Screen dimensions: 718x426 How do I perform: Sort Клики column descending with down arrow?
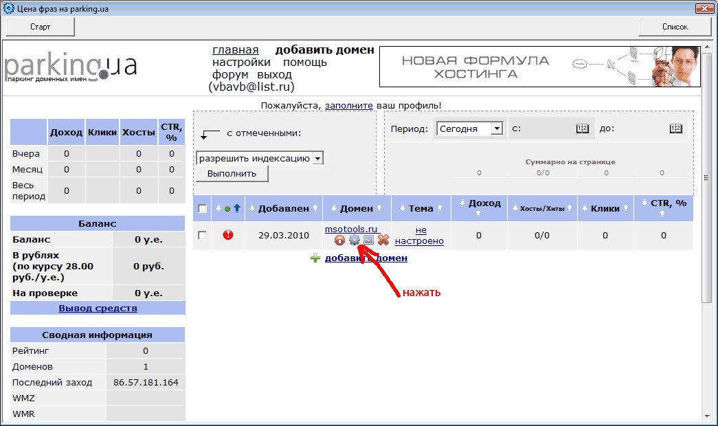585,208
